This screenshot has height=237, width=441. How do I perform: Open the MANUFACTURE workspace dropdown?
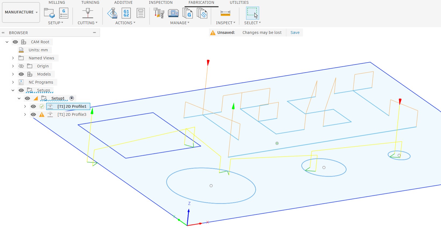coord(21,12)
